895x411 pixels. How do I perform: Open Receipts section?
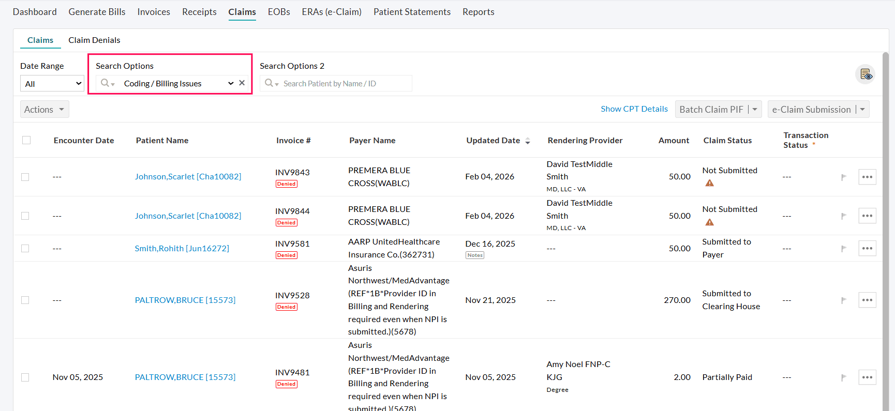(x=199, y=11)
